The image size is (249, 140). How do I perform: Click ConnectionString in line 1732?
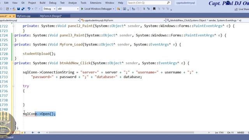(x=58, y=72)
